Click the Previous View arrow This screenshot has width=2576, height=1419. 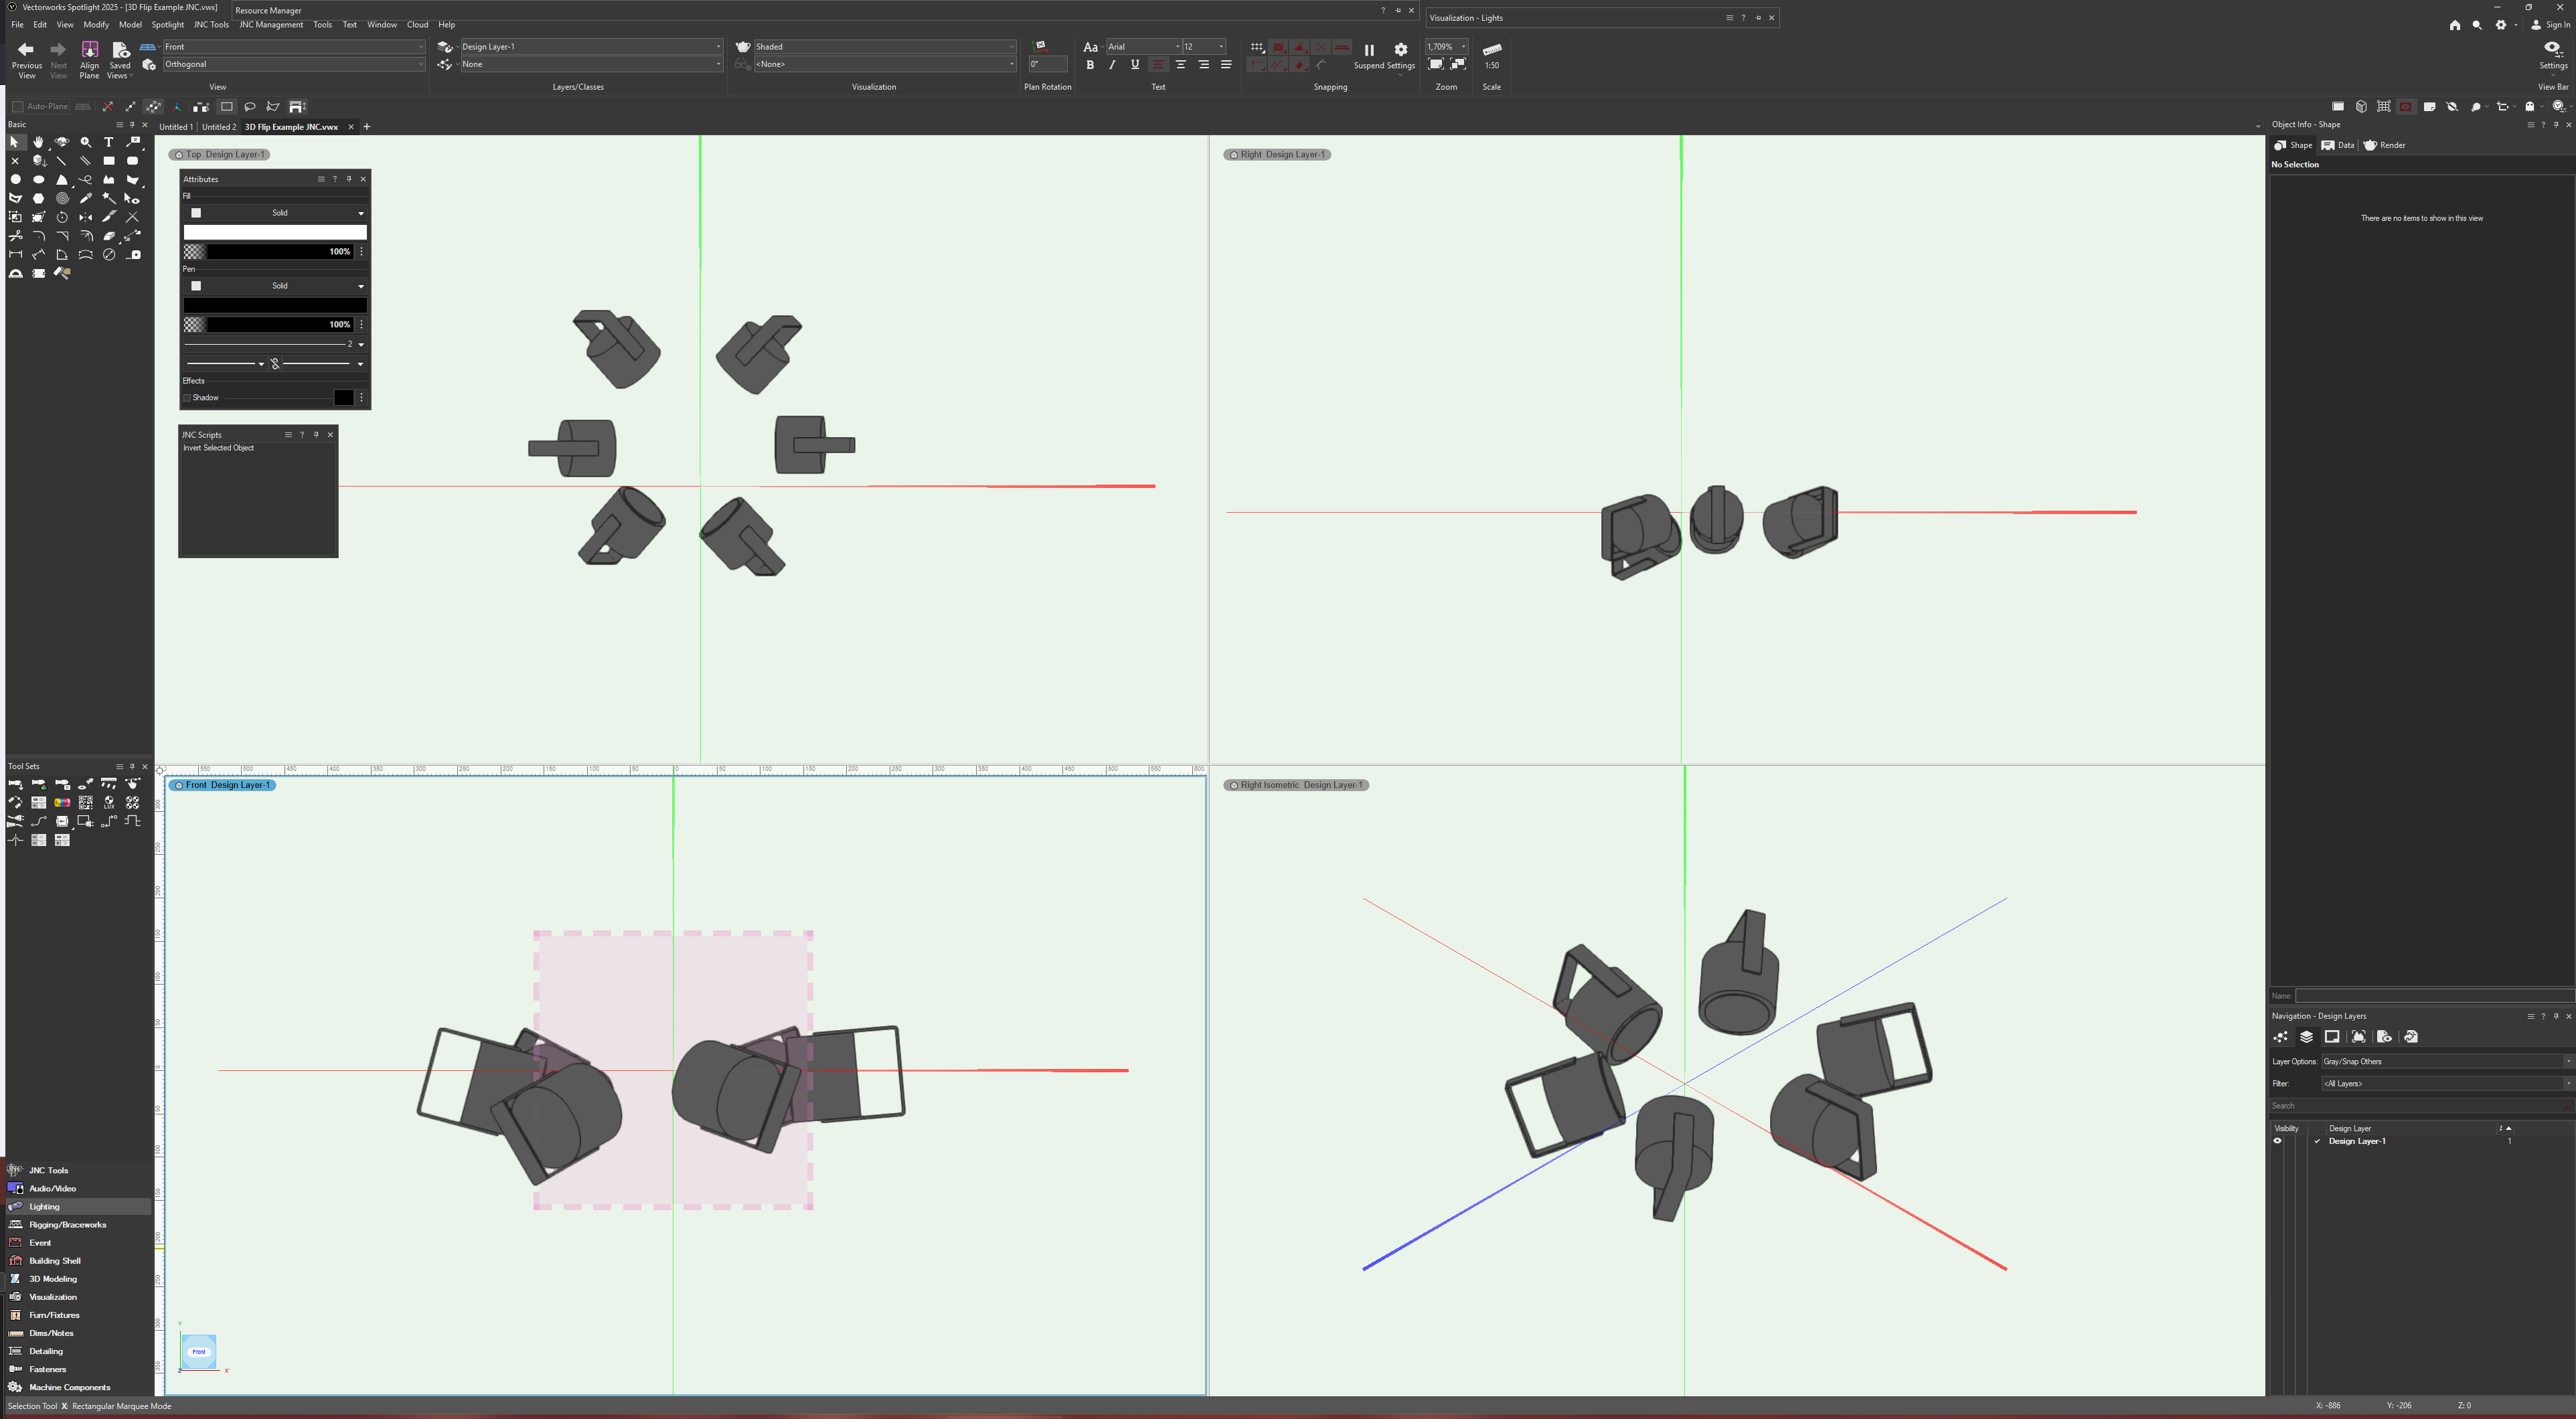point(26,50)
